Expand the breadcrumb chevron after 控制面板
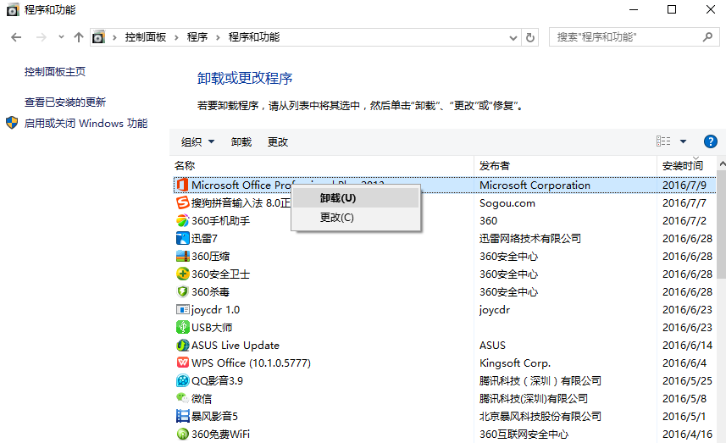The width and height of the screenshot is (726, 443). coord(176,37)
